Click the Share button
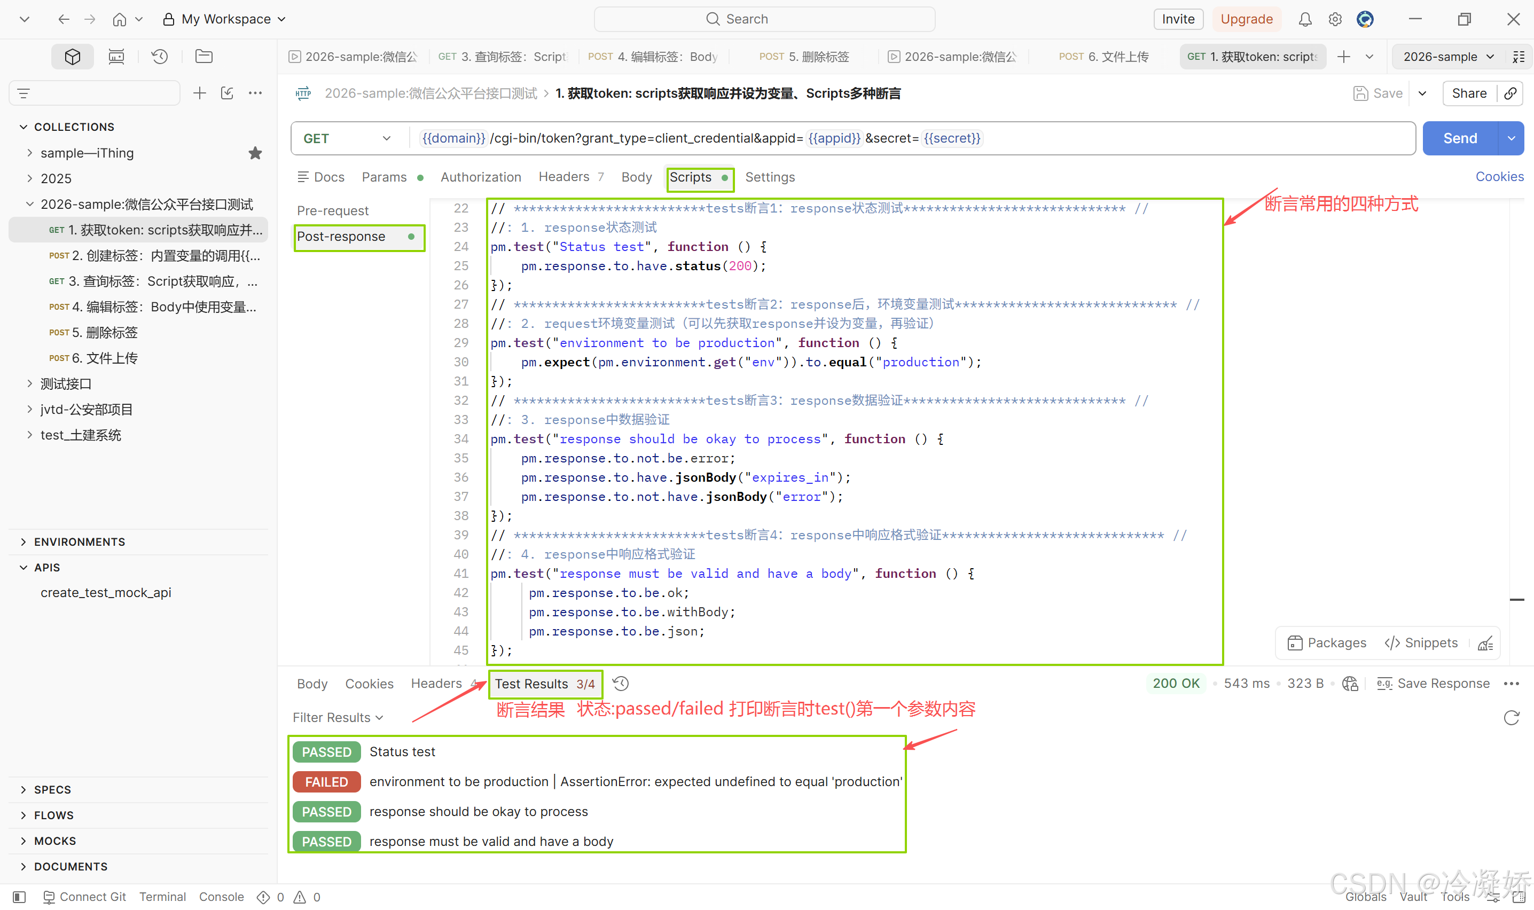1534x910 pixels. click(1468, 93)
